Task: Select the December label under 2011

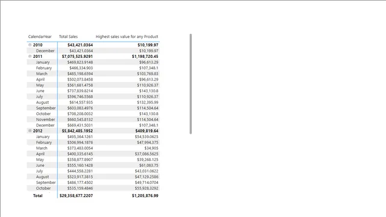Action: pyautogui.click(x=45, y=125)
